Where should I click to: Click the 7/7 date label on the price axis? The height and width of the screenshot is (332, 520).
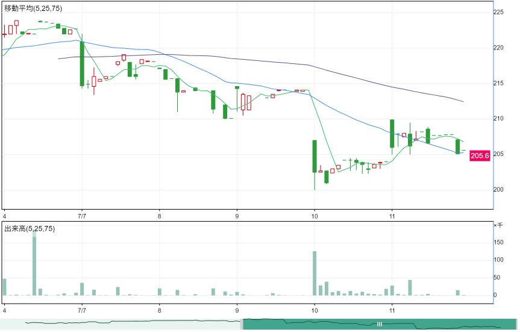click(x=82, y=216)
